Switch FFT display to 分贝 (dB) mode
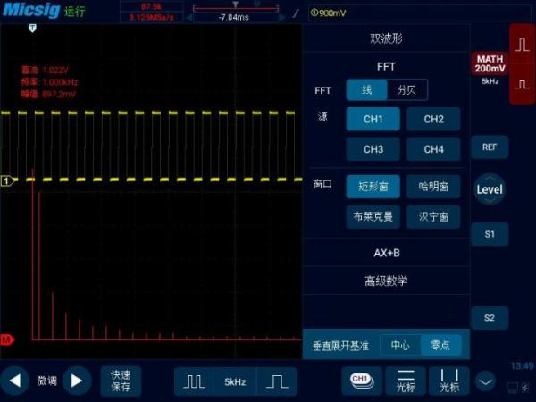Screen dimensions: 536x402 tap(406, 90)
